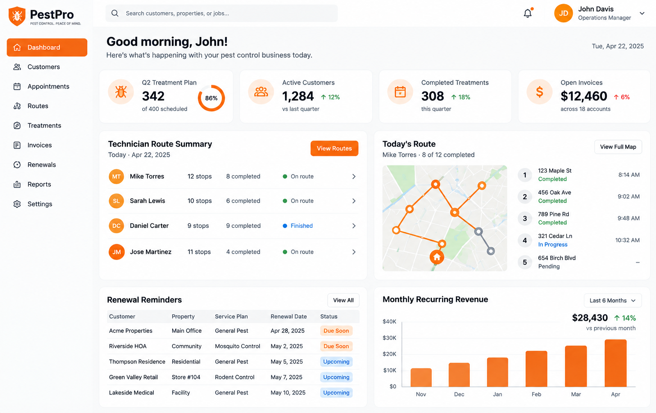Click the Dashboard home icon
656x413 pixels.
17,48
